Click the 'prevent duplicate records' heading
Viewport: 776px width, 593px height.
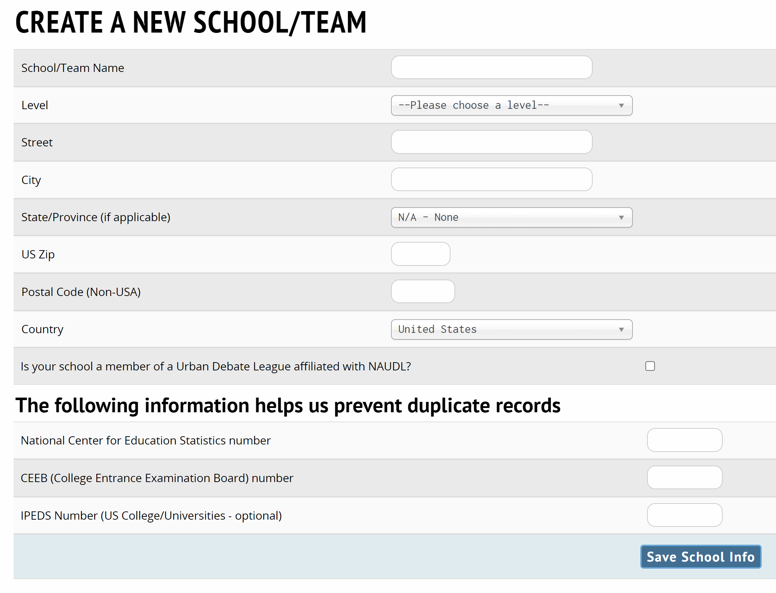coord(288,405)
